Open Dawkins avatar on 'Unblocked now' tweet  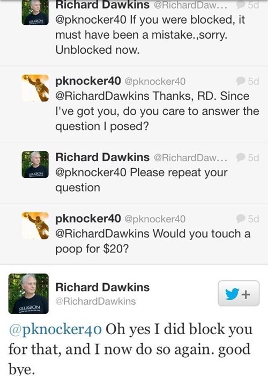click(x=35, y=12)
